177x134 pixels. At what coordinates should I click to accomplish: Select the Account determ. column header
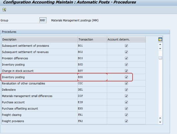click(x=126, y=40)
